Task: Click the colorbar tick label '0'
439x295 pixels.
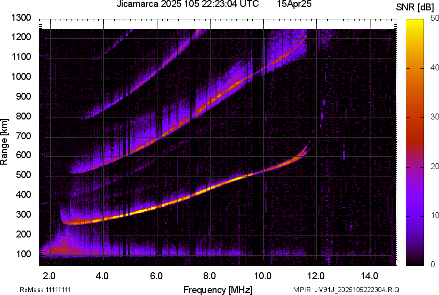Action: pyautogui.click(x=433, y=264)
